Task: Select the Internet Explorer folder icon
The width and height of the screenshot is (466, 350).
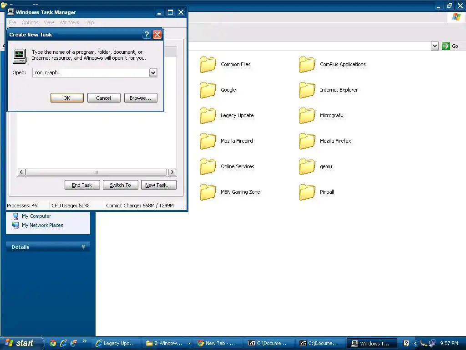Action: tap(307, 90)
